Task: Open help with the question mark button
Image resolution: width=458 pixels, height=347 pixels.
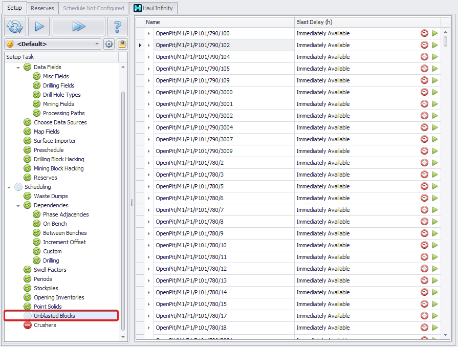Action: 117,27
